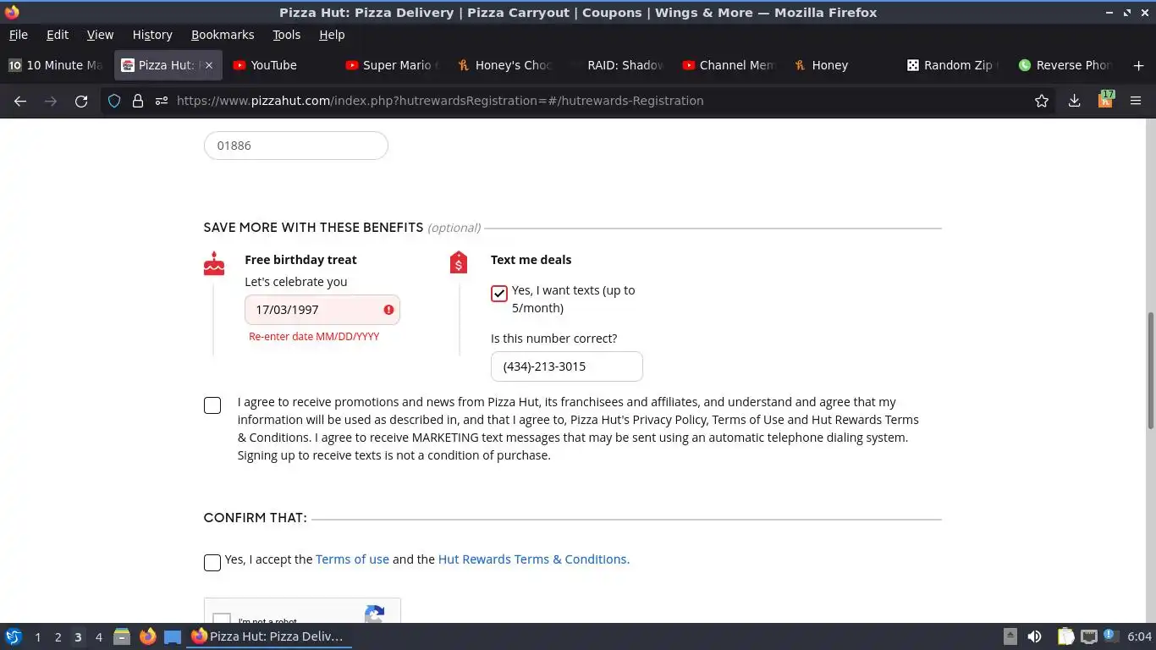Open the Firefox downloads panel
The image size is (1156, 650).
point(1074,101)
